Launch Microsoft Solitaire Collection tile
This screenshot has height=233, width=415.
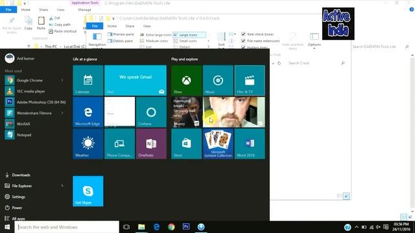pos(218,144)
